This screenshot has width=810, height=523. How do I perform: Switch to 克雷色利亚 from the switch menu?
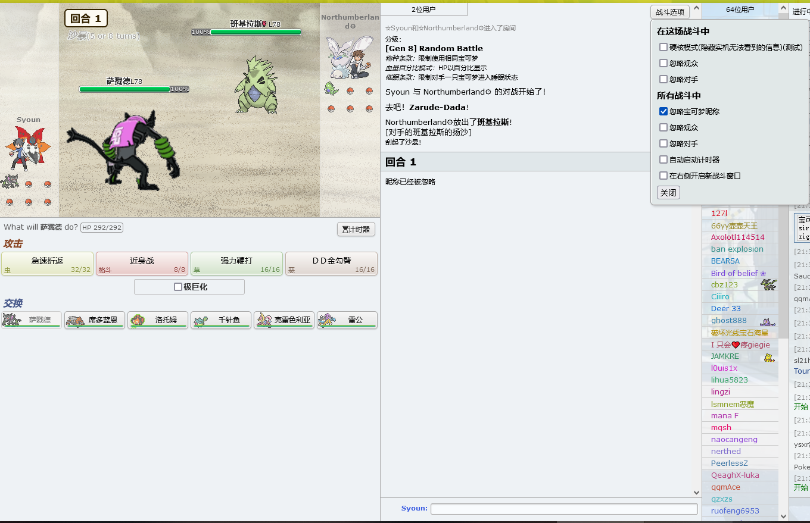coord(284,320)
